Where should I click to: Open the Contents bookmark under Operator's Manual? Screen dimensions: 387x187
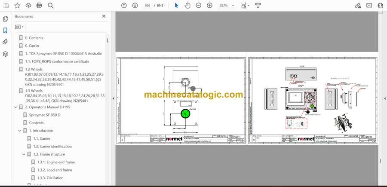point(36,123)
